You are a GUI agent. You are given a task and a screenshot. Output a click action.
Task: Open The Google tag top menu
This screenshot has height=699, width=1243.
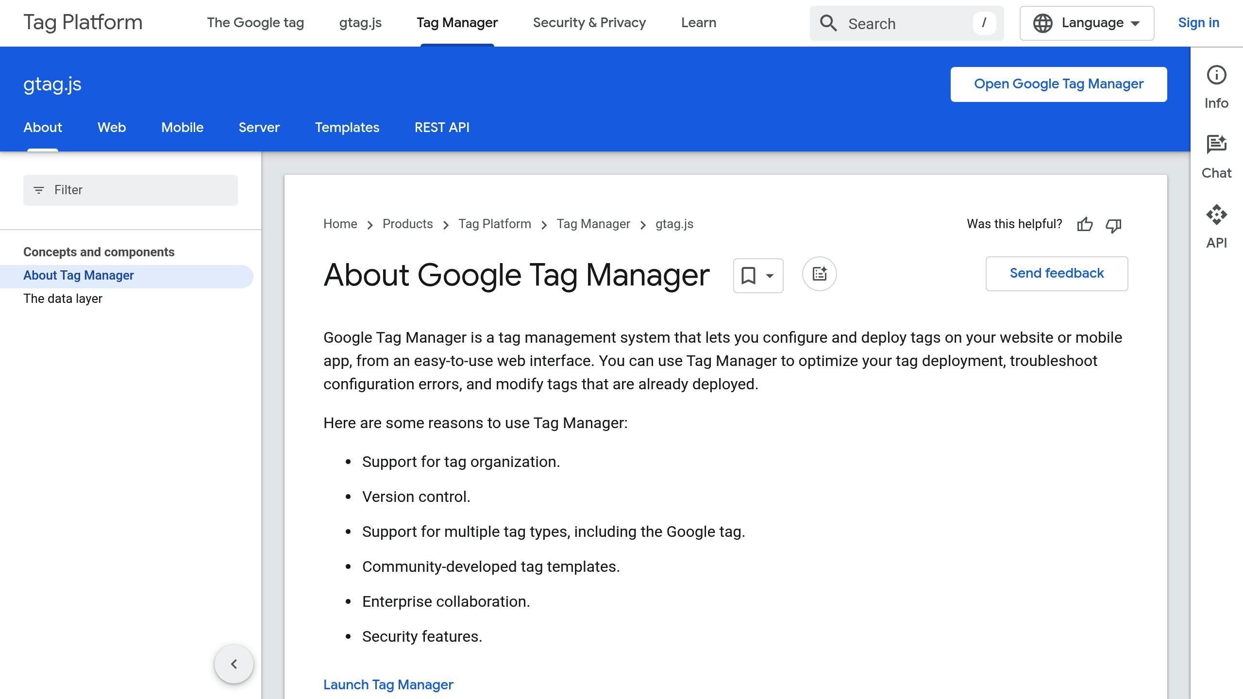[255, 23]
